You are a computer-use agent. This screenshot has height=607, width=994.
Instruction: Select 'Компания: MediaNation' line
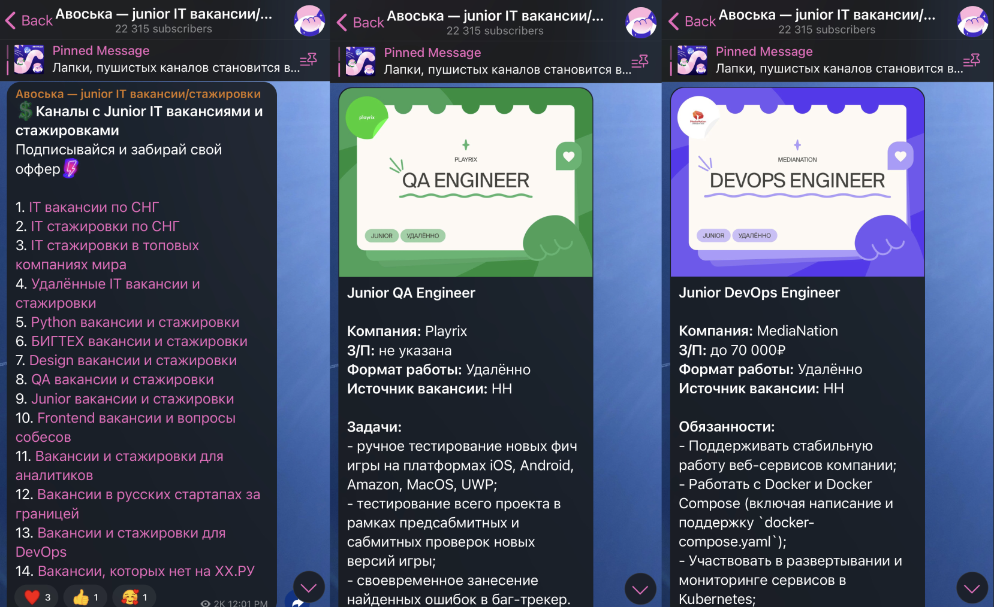(758, 330)
